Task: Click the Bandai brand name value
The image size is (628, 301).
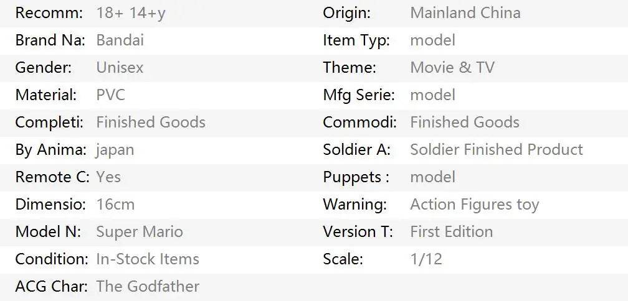Action: click(x=120, y=40)
